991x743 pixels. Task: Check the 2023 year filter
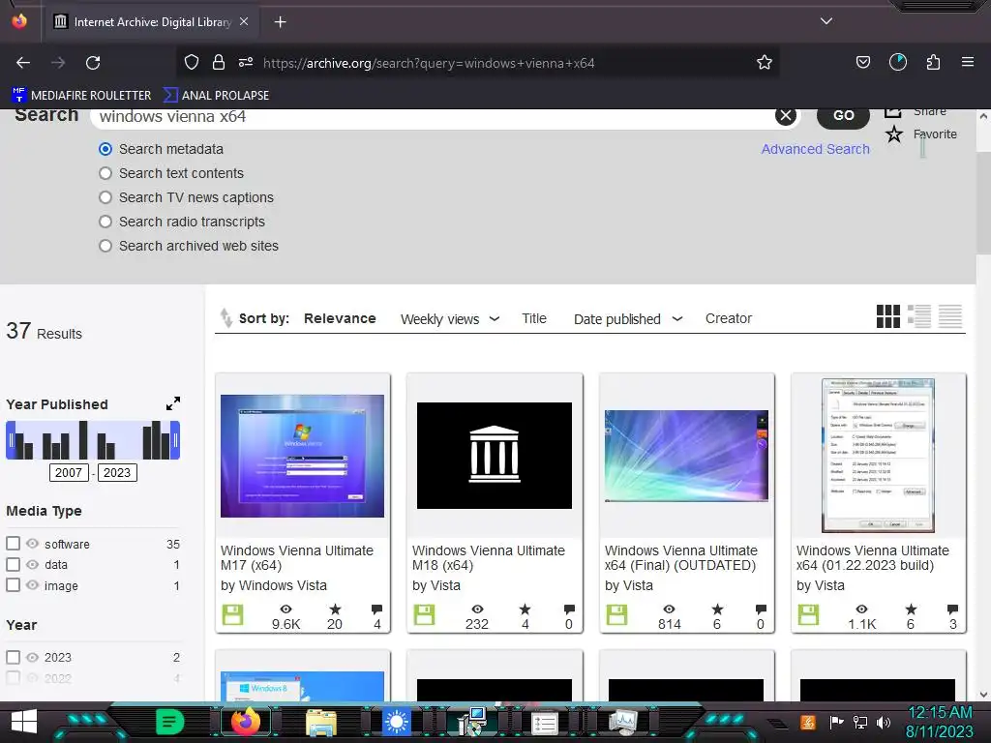(x=13, y=657)
